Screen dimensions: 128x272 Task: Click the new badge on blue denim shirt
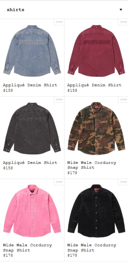click(x=59, y=22)
